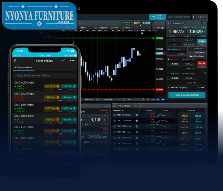The image size is (223, 191).
Task: Toggle the Boundary Px checkbox
Action: pos(168,49)
